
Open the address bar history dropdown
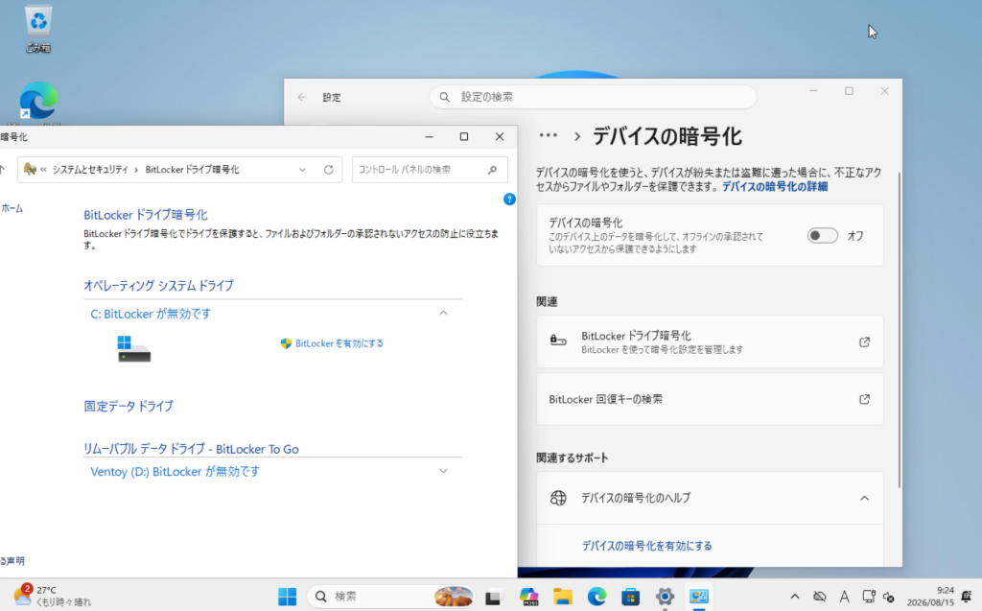coord(302,170)
